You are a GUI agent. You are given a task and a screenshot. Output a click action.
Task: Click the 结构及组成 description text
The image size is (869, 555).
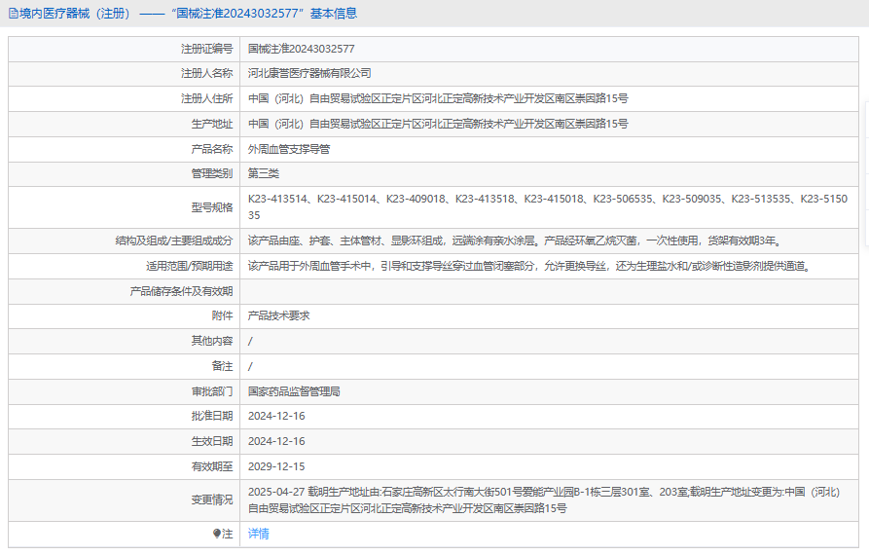pos(516,240)
